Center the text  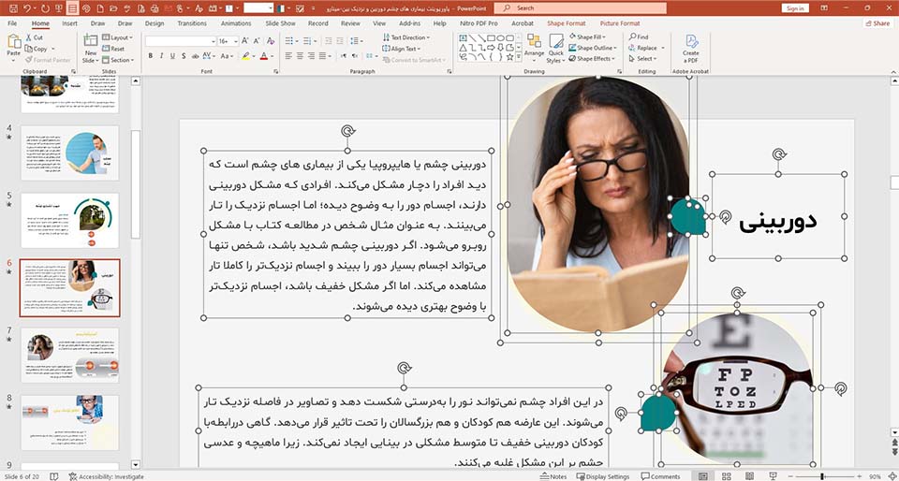300,56
